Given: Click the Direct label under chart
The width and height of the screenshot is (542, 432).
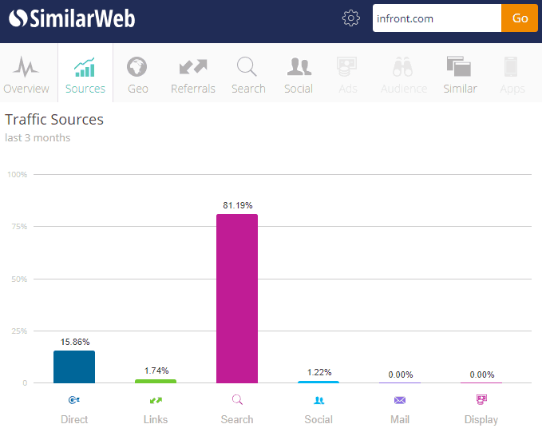Looking at the screenshot, I should click(x=74, y=419).
